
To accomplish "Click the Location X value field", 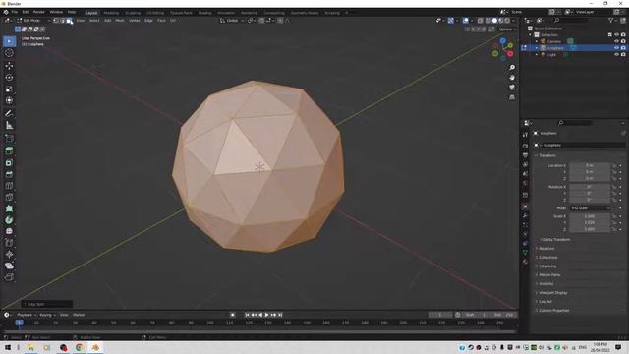I will pyautogui.click(x=590, y=165).
